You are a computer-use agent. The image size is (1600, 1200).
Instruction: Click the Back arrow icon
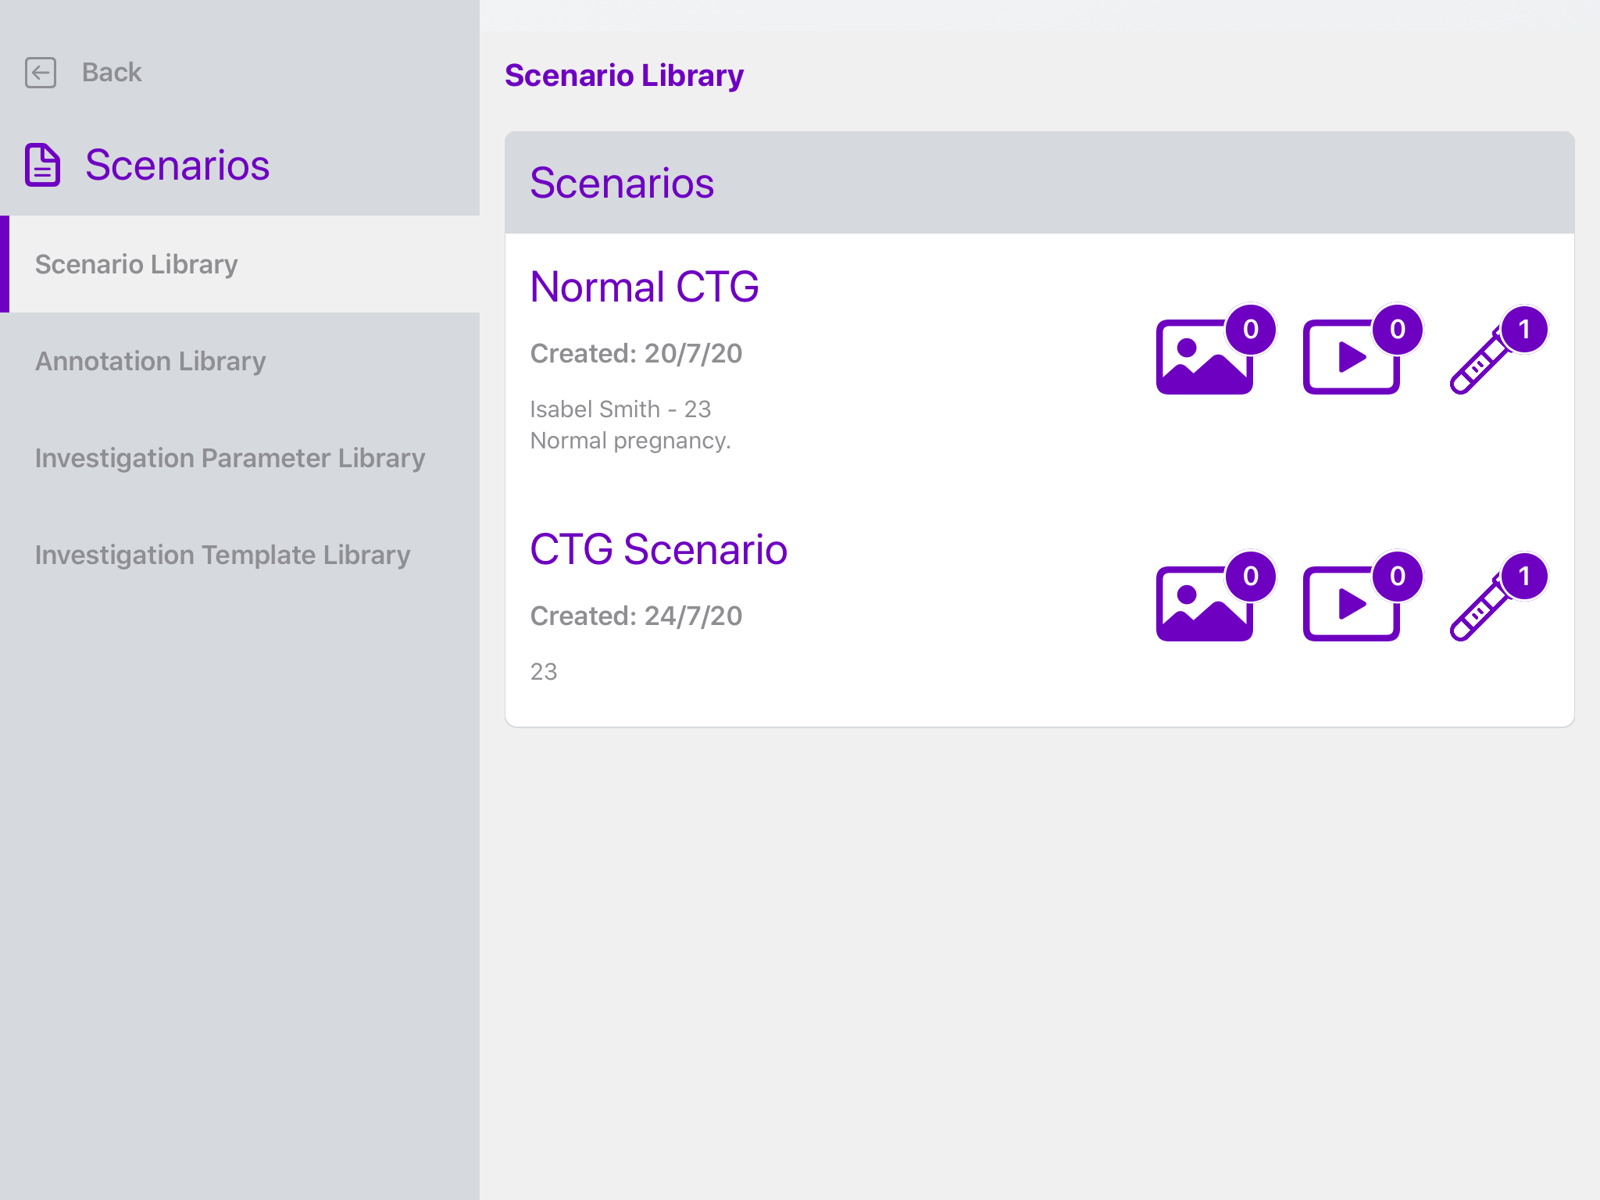click(x=41, y=73)
